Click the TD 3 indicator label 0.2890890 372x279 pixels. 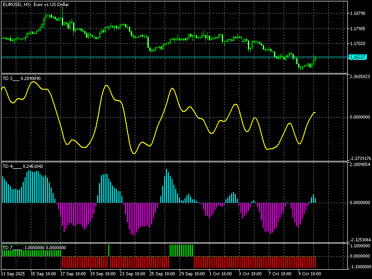click(21, 79)
